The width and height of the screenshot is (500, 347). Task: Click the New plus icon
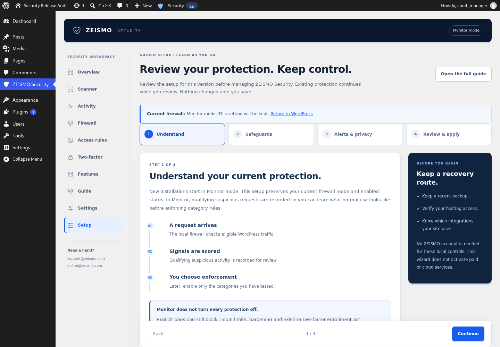click(137, 6)
